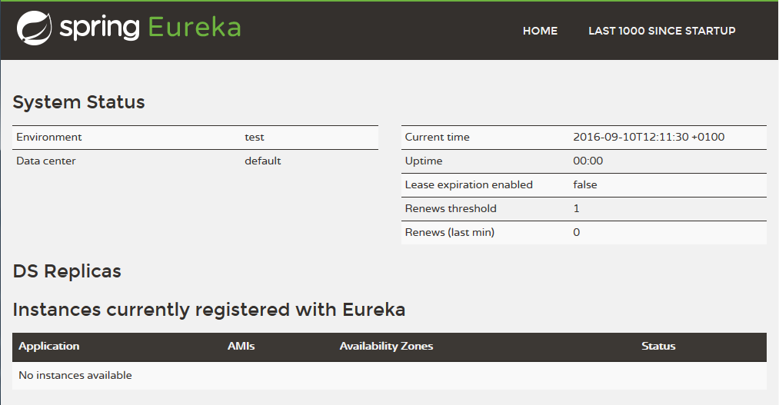Click the AMIs column header
This screenshot has width=779, height=405.
pyautogui.click(x=241, y=346)
